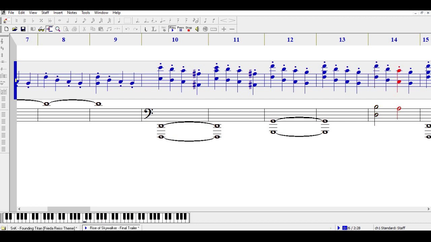
Task: Open Tools menu
Action: pos(86,12)
